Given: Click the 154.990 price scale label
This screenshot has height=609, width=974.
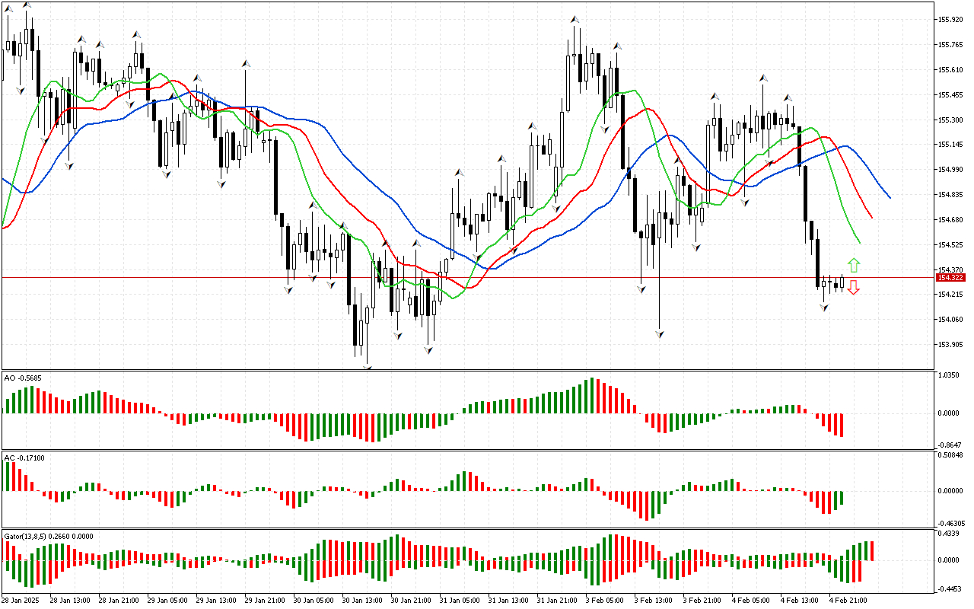Looking at the screenshot, I should pos(950,170).
